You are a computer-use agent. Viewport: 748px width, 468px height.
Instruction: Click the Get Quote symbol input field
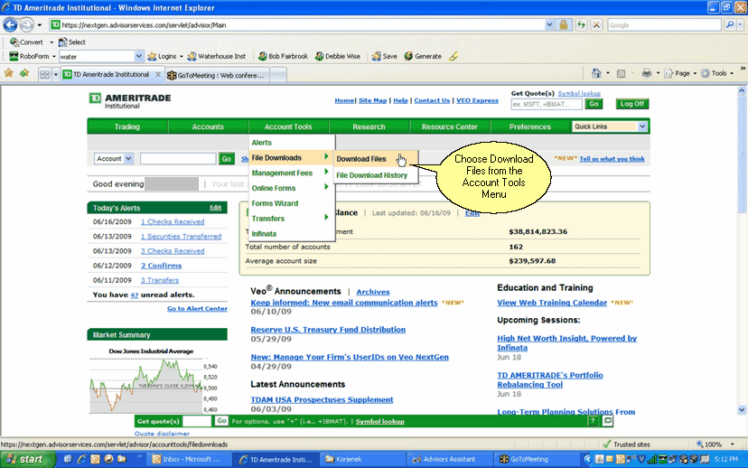547,104
